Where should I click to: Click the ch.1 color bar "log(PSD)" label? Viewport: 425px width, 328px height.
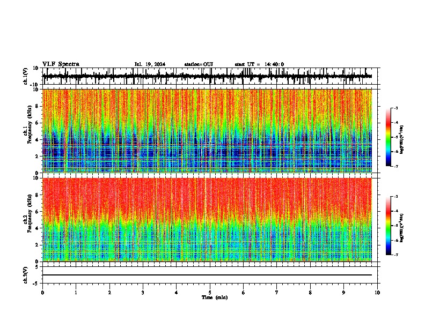click(402, 139)
